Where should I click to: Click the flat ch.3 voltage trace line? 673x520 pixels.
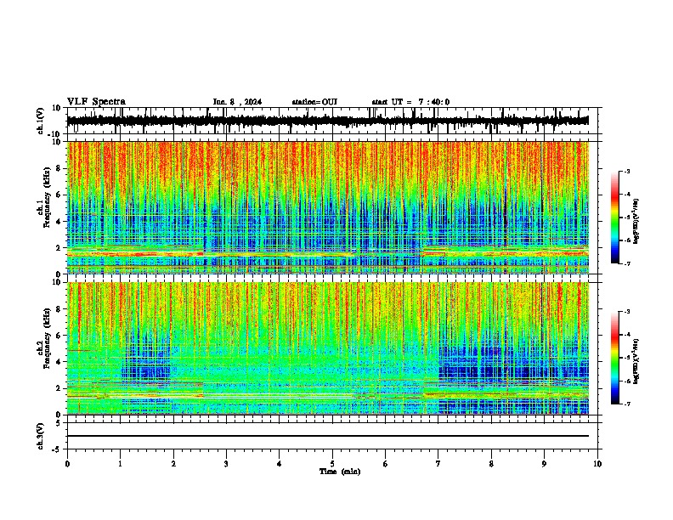pyautogui.click(x=328, y=436)
